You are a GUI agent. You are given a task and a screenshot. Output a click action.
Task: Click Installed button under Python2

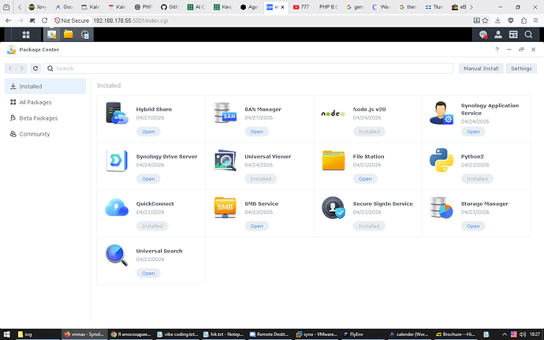click(477, 179)
